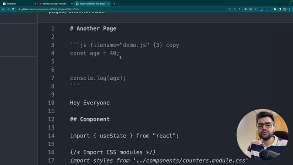This screenshot has height=165, width=293.
Task: Click the 'Hey Everyone' line
Action: 90,103
